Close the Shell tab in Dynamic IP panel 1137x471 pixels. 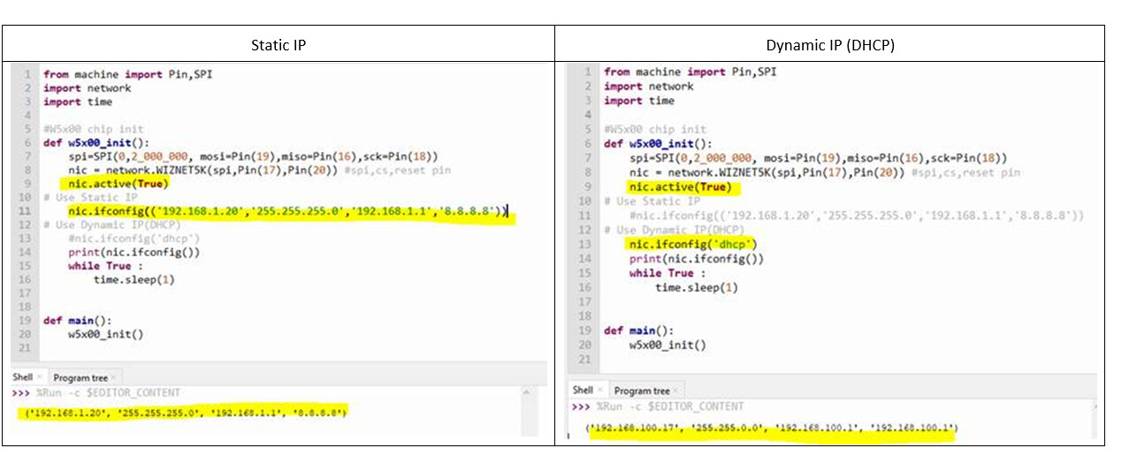(599, 391)
